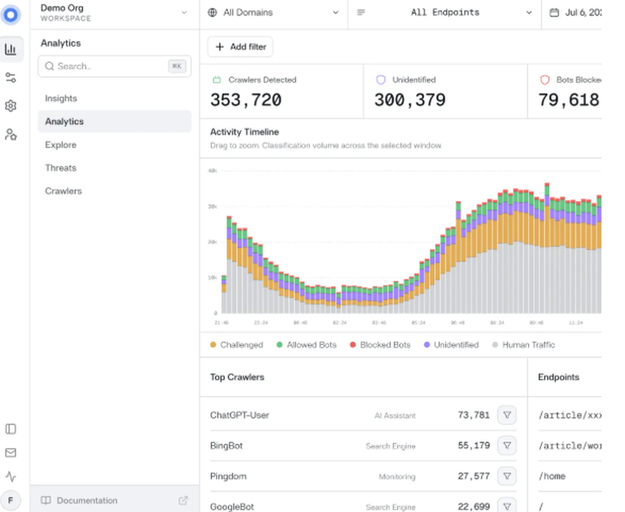Click the blue circle app logo

11,15
